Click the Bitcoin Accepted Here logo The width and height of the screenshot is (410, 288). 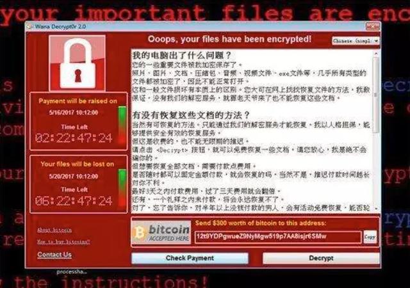(x=161, y=232)
